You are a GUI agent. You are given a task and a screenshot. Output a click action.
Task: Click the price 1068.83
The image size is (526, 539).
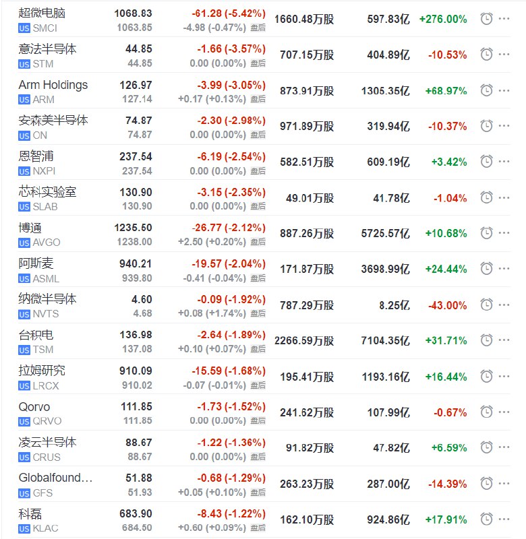tap(133, 13)
